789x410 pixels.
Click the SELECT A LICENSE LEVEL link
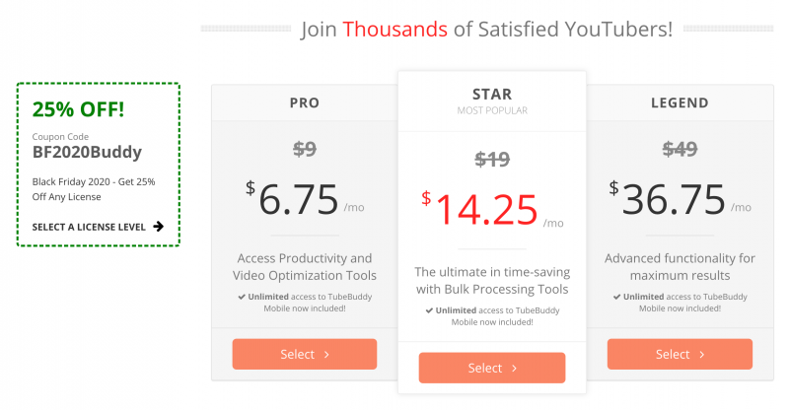[x=89, y=227]
